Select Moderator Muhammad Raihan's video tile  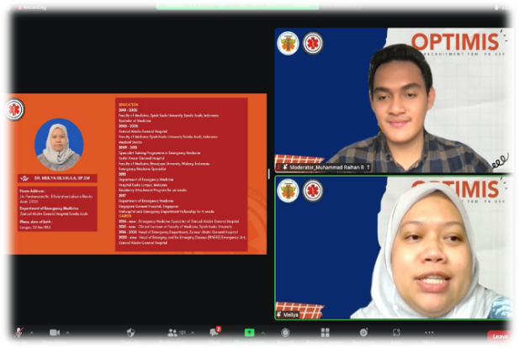point(394,100)
